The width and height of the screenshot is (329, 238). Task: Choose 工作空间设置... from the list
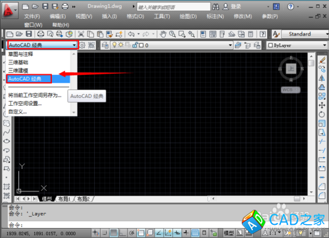tap(25, 103)
